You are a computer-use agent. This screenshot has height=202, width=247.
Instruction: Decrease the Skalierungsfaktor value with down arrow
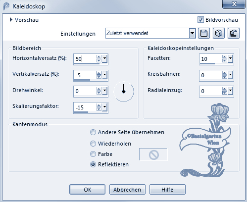point(99,109)
